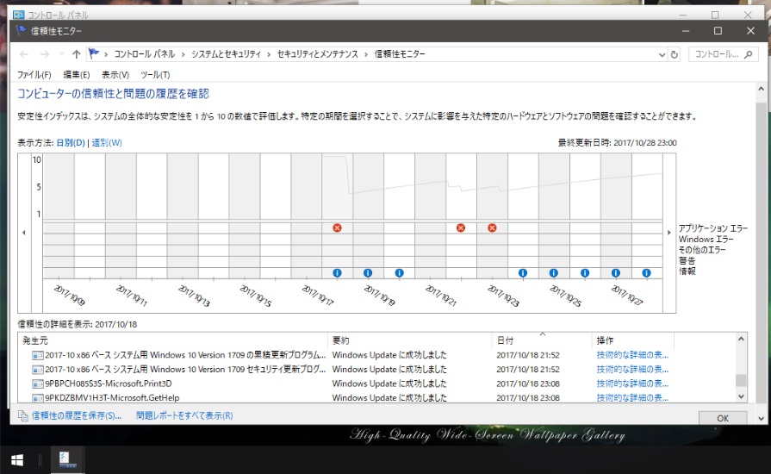Open the 編集(E) menu
The height and width of the screenshot is (474, 771).
point(76,75)
